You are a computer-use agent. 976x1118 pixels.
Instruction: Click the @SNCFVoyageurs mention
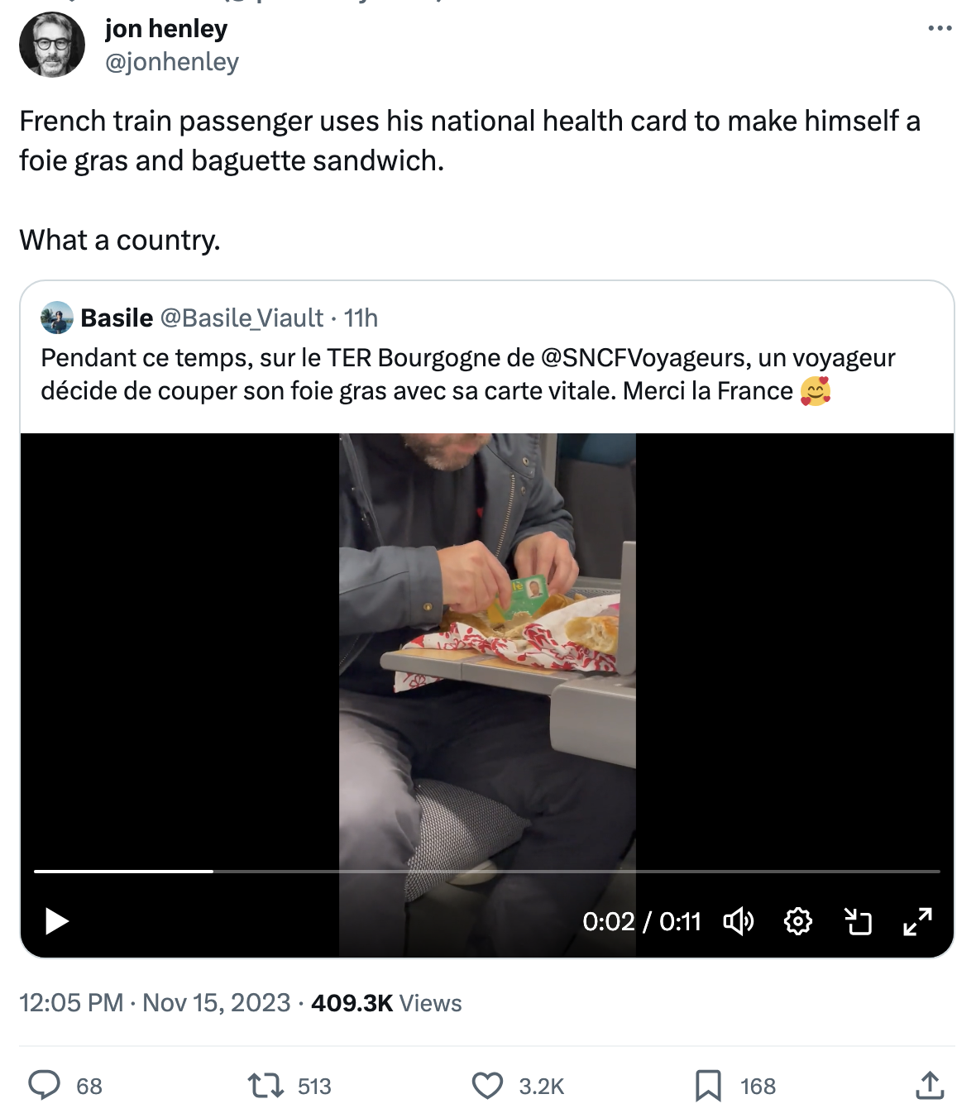coord(644,358)
